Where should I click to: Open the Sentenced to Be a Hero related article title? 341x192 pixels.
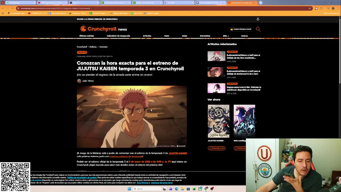243,73
